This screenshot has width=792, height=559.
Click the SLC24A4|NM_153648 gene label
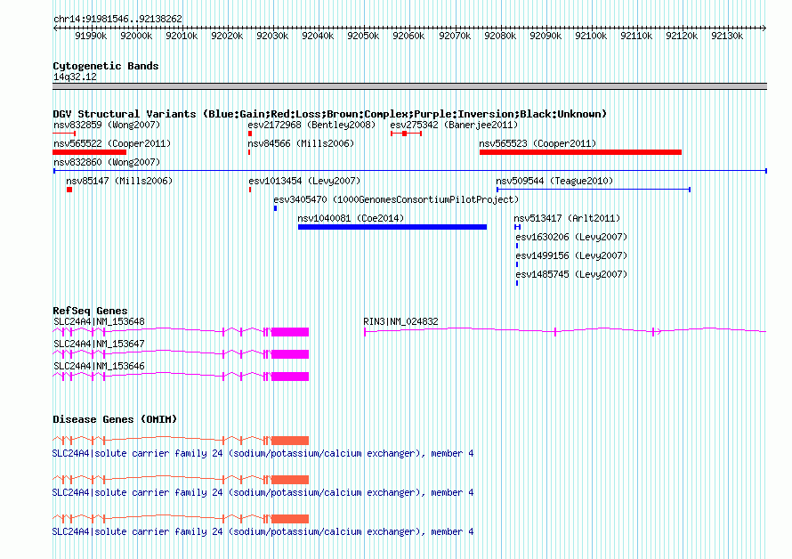pyautogui.click(x=99, y=321)
